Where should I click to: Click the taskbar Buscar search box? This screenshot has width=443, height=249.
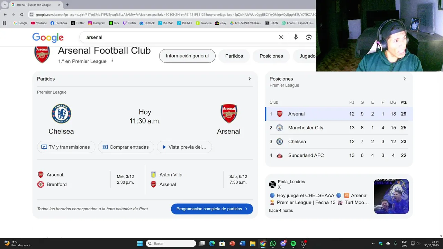point(171,243)
